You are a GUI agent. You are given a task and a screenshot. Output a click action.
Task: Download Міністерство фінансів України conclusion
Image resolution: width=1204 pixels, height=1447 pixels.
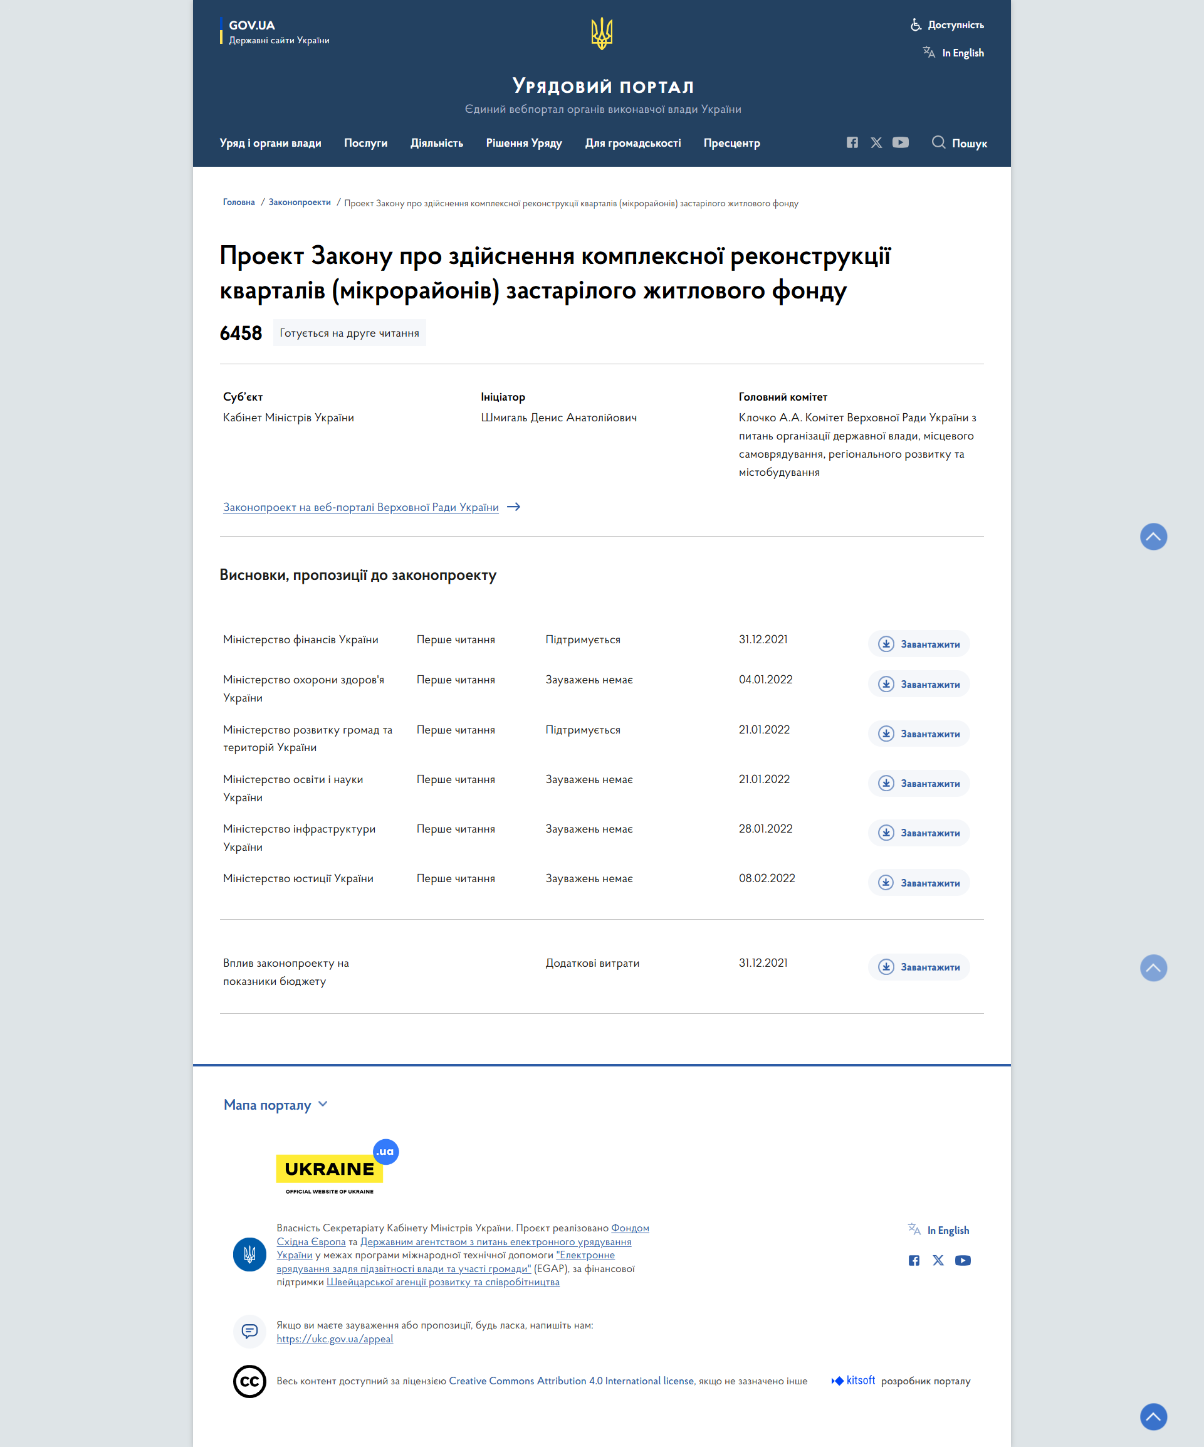(919, 645)
